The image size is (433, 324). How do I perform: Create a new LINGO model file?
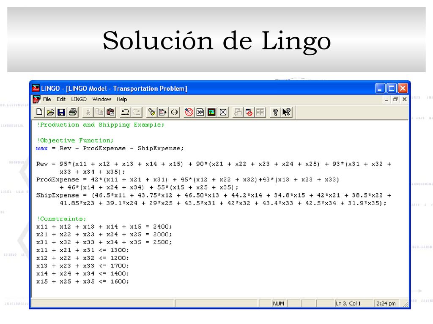[39, 112]
